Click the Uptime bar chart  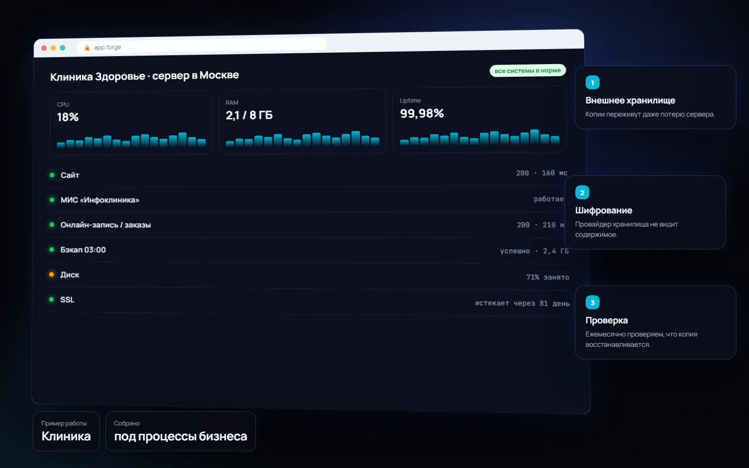pos(480,137)
